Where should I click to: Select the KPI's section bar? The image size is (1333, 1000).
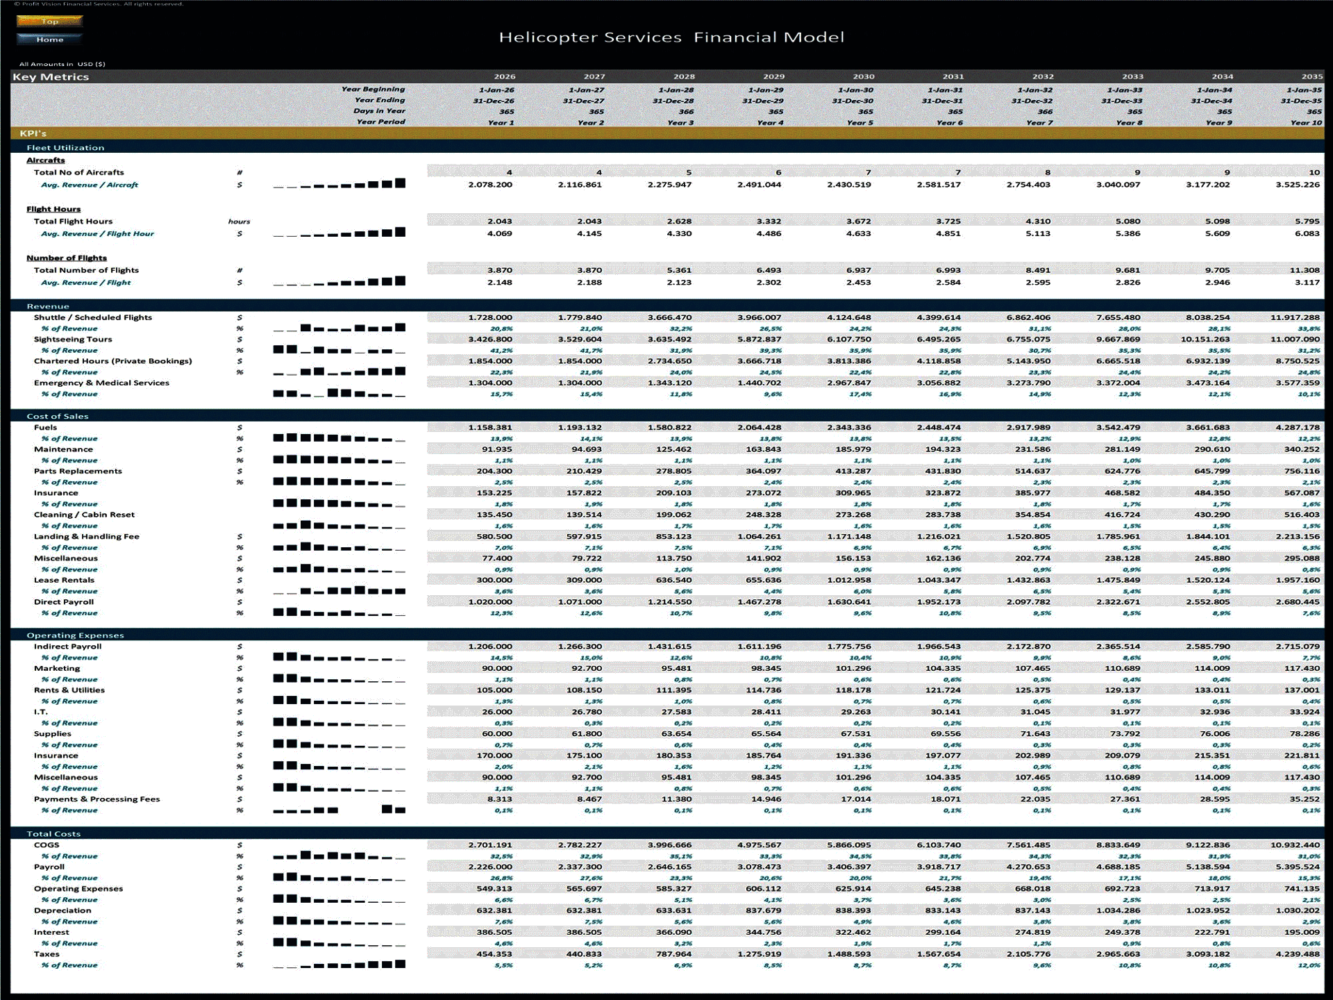pos(667,133)
